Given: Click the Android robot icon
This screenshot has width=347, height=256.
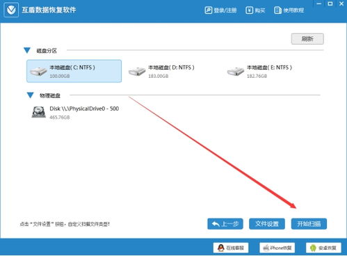Looking at the screenshot, I should (313, 248).
